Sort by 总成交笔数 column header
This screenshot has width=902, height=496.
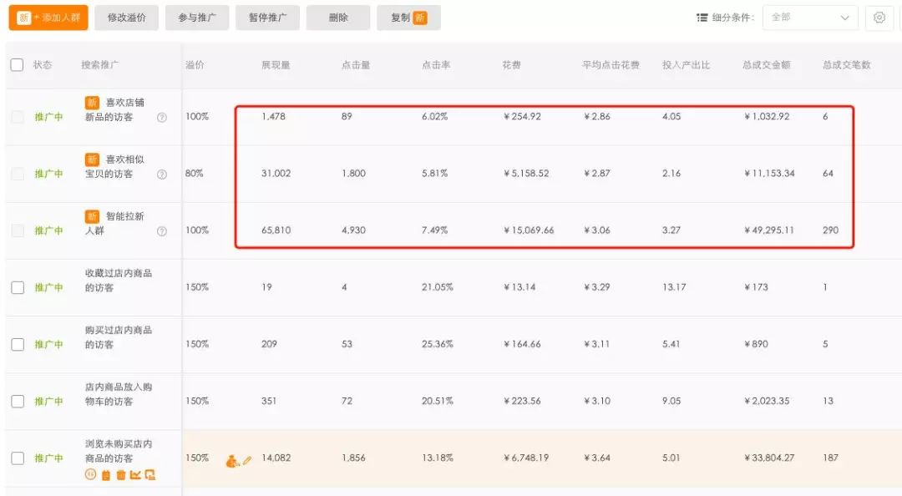(x=846, y=65)
